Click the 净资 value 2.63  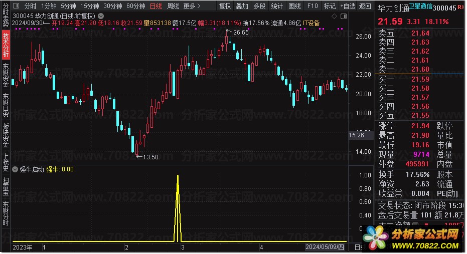(422, 184)
